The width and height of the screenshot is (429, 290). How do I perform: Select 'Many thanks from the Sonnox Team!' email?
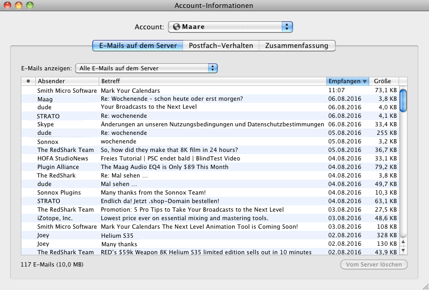coord(210,192)
